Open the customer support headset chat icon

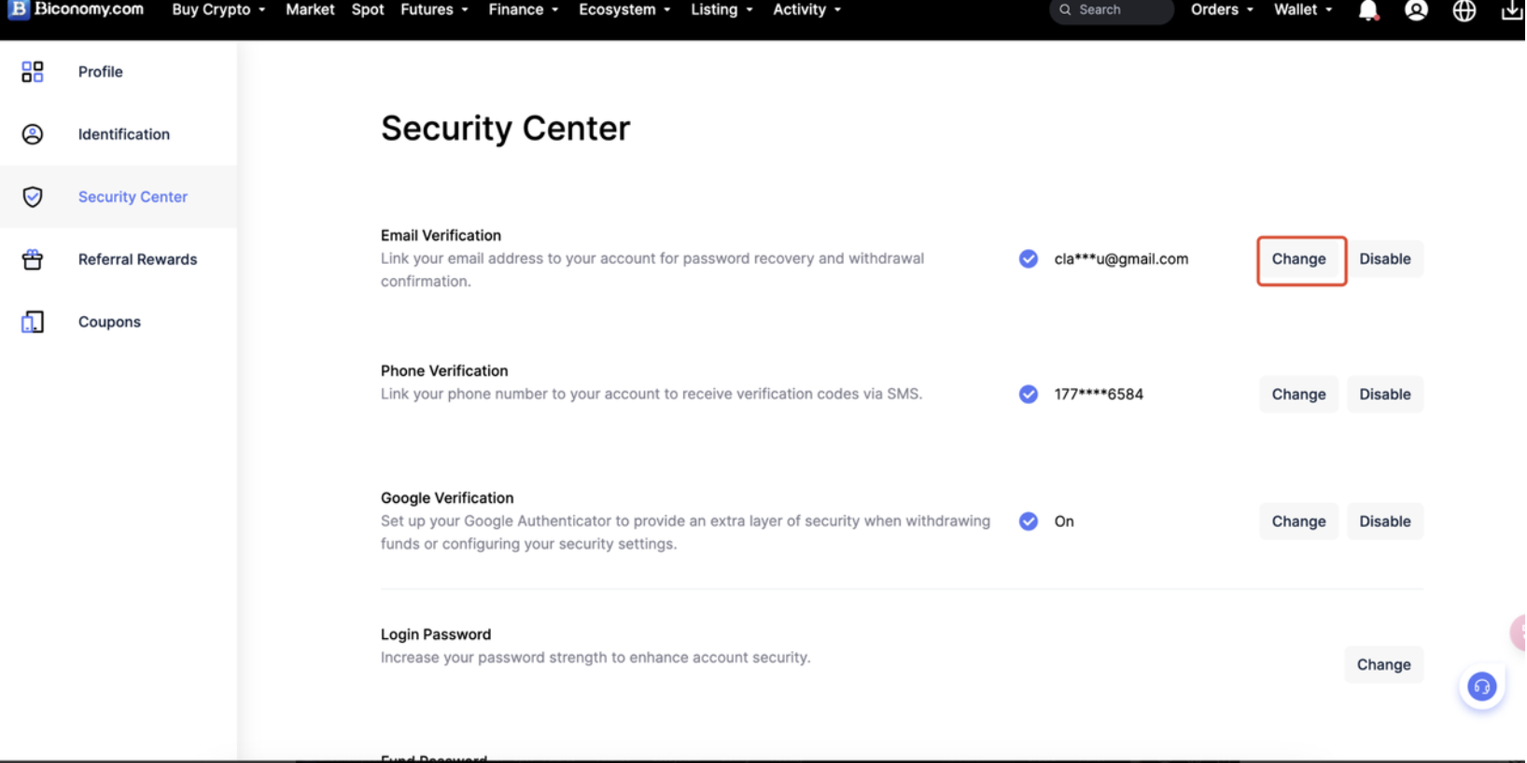tap(1481, 687)
